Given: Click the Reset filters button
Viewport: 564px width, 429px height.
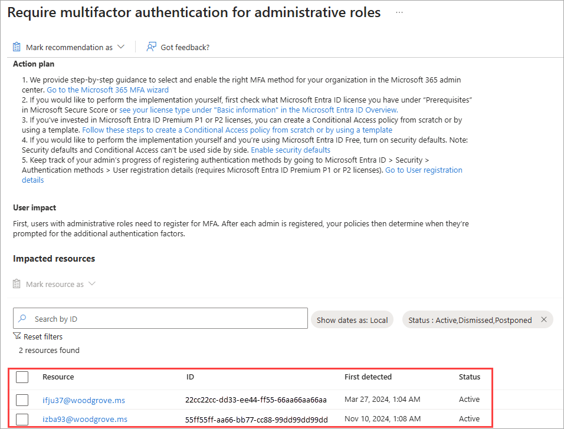Looking at the screenshot, I should [x=38, y=336].
